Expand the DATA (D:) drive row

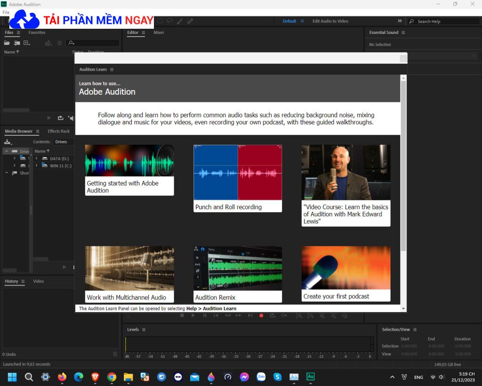[37, 158]
